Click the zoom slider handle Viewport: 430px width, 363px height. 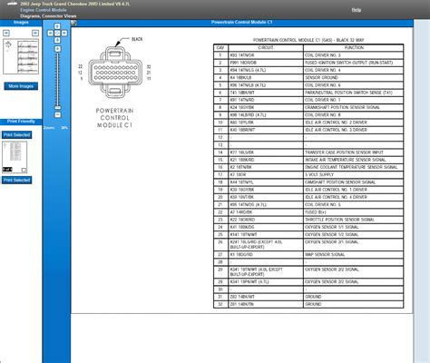point(57,107)
